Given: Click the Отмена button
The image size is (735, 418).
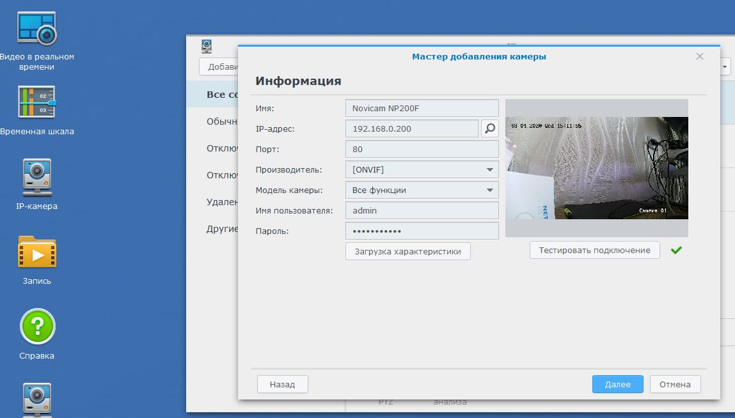Looking at the screenshot, I should 675,384.
